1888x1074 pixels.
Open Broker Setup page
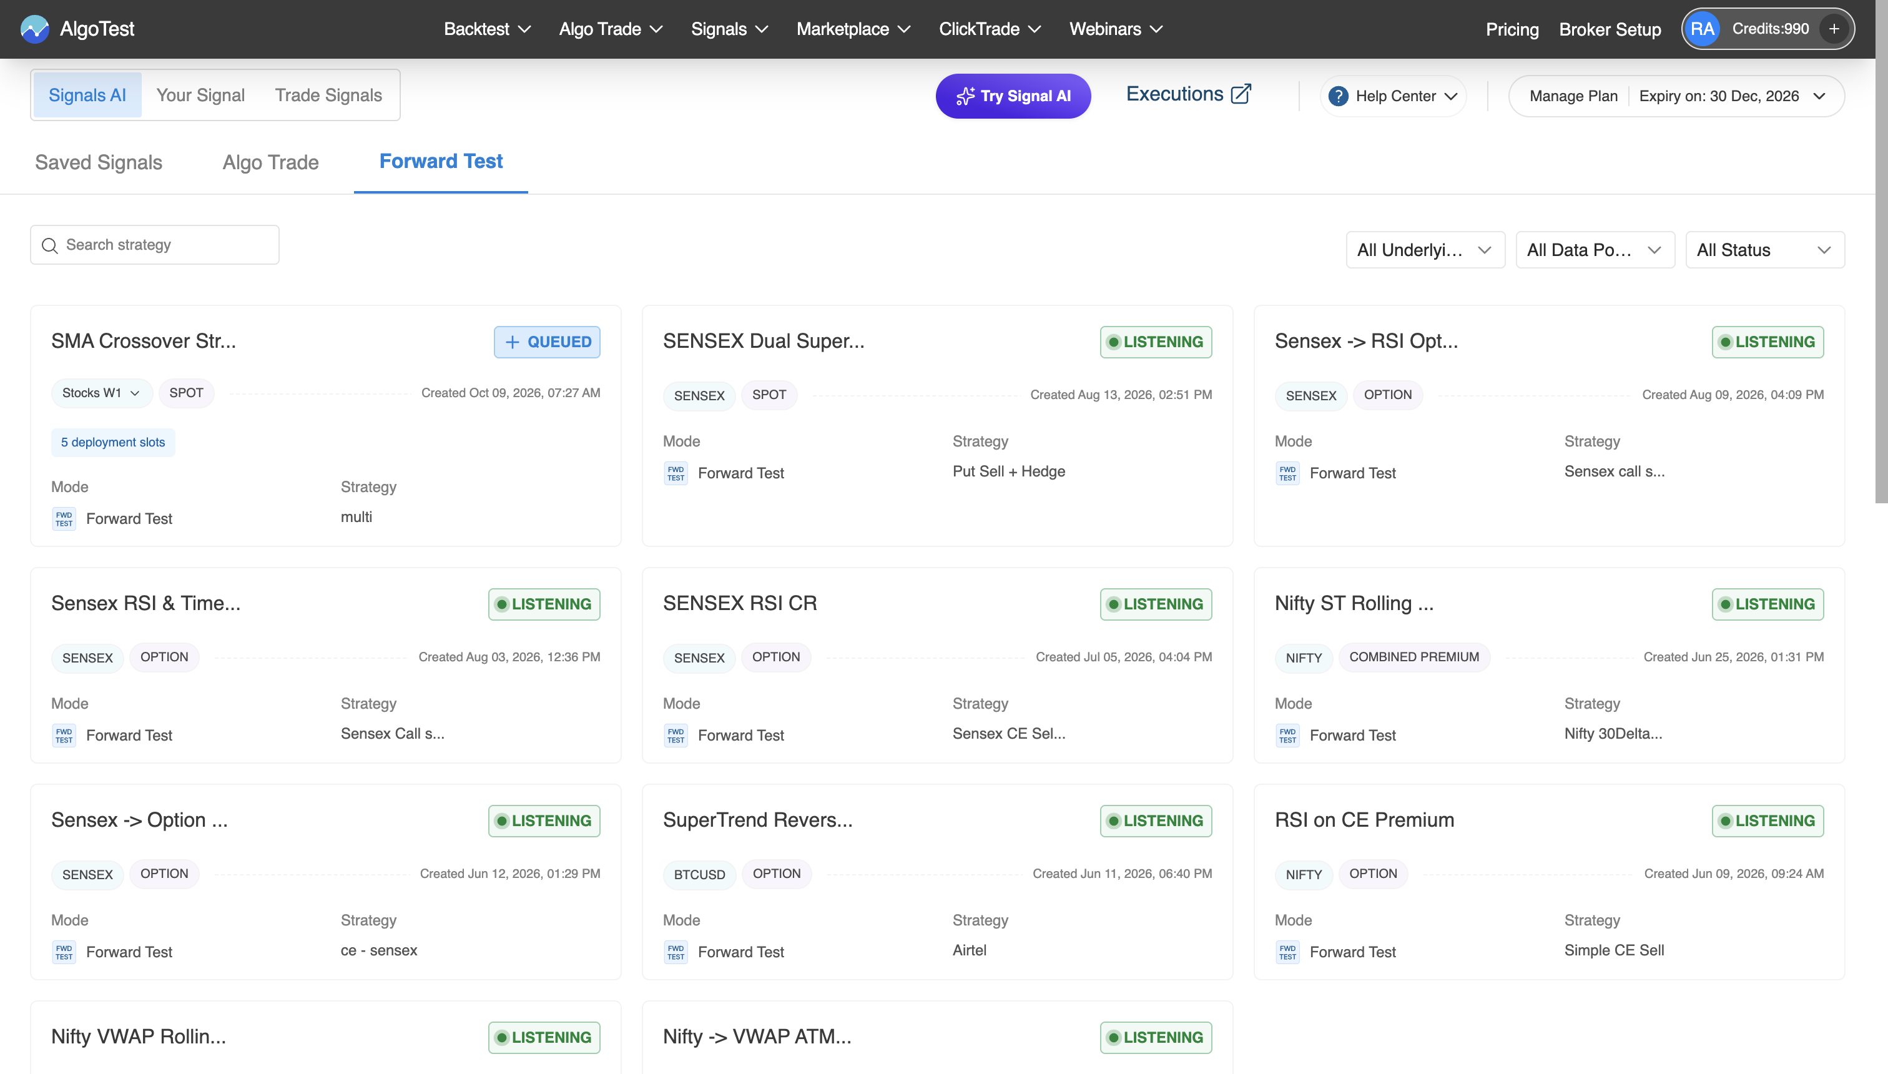point(1609,29)
